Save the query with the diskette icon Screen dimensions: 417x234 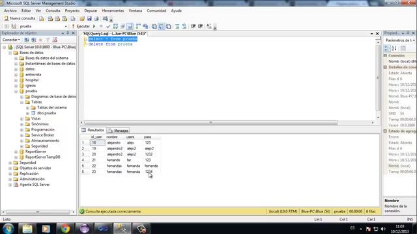tap(89, 19)
